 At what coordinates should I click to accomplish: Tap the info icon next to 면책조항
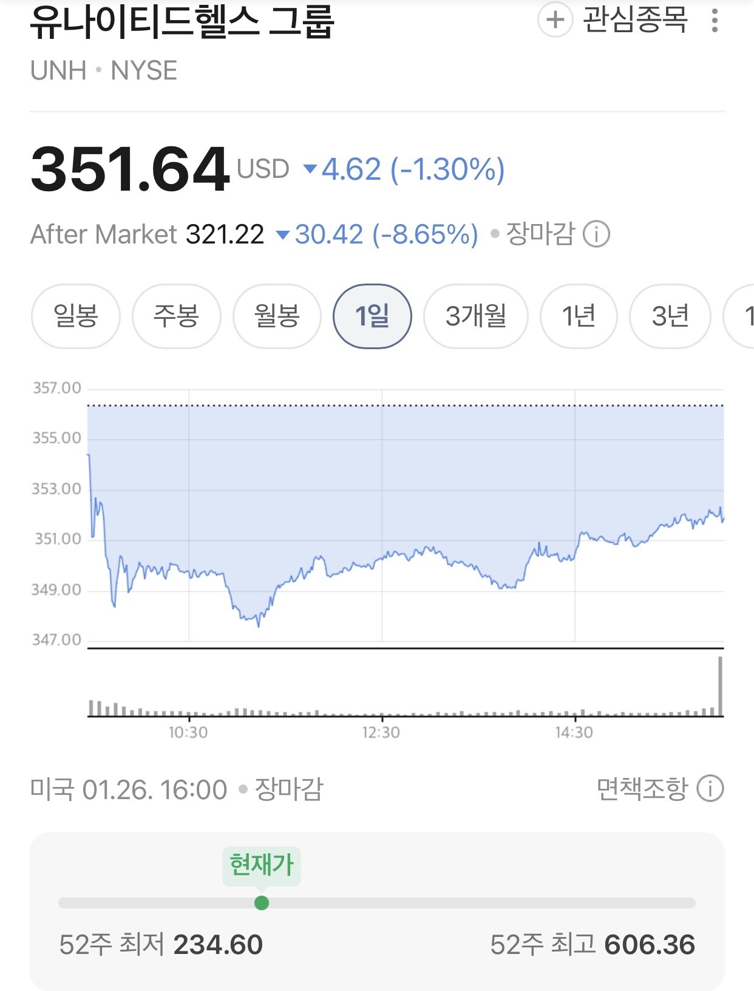(x=710, y=788)
